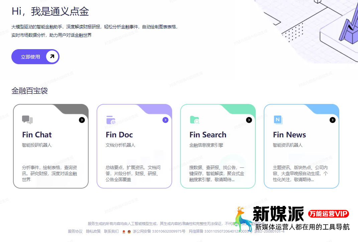Image resolution: width=358 pixels, height=242 pixels.
Task: Click the 联系我们 link
Action: tap(111, 231)
